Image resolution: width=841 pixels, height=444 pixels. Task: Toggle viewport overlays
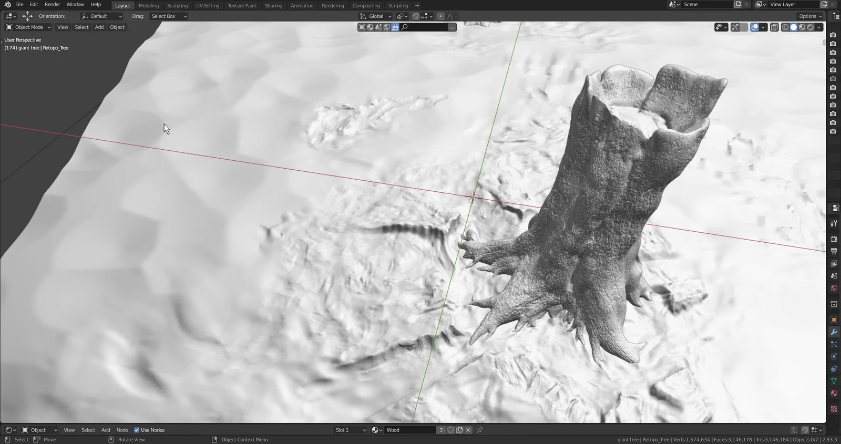755,27
